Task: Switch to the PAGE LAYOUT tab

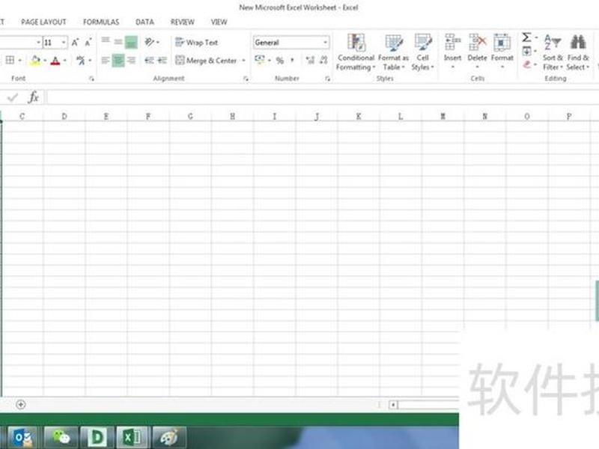Action: click(x=43, y=22)
